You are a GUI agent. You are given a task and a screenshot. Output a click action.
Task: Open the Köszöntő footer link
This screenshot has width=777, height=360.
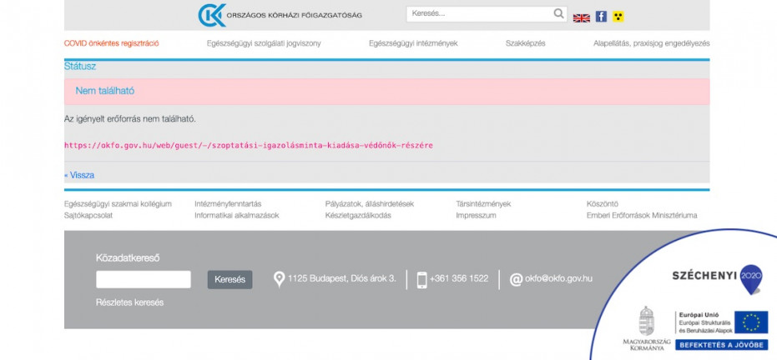(x=603, y=203)
